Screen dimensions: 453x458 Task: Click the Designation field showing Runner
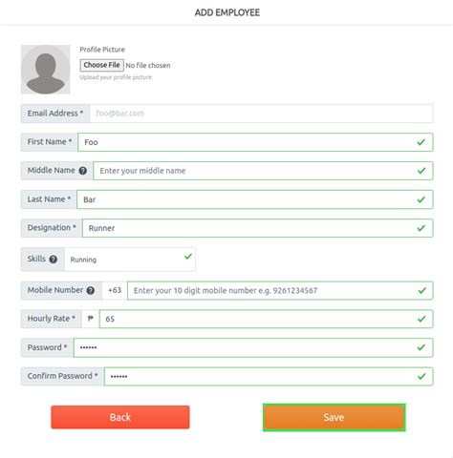click(x=258, y=228)
